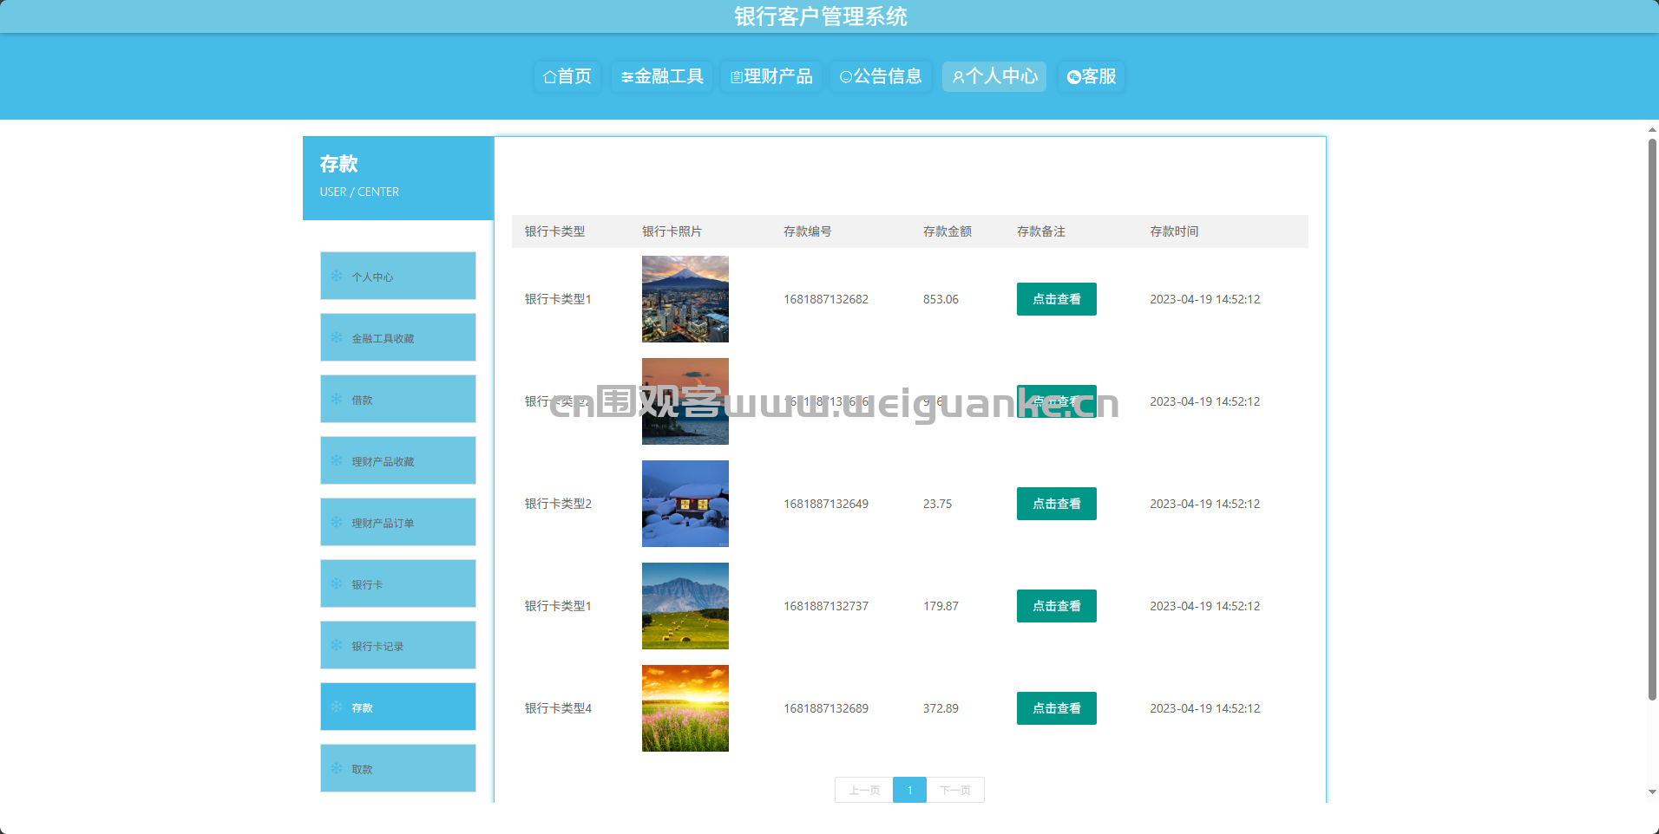
Task: Click 点击查看 for deposit 1681887132682
Action: point(1057,299)
